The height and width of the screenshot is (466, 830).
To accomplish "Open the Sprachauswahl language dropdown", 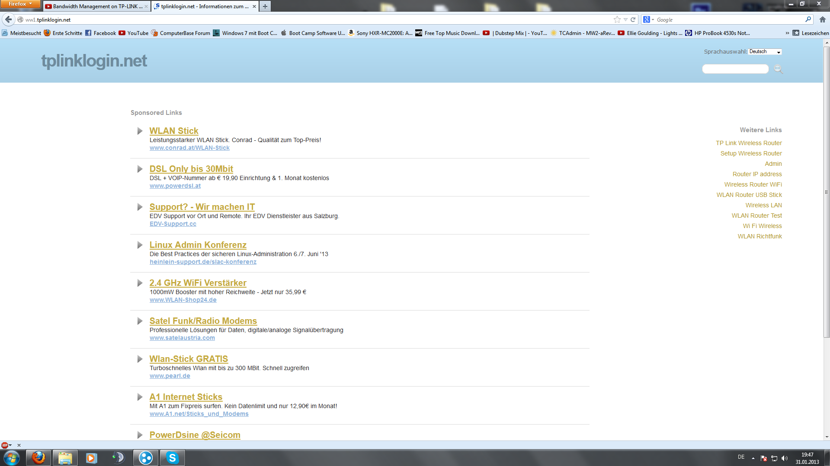I will point(765,52).
